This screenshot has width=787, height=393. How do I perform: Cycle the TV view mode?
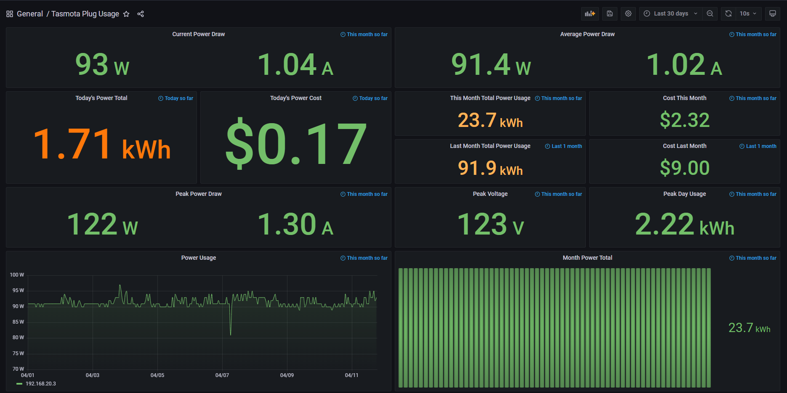(x=772, y=13)
